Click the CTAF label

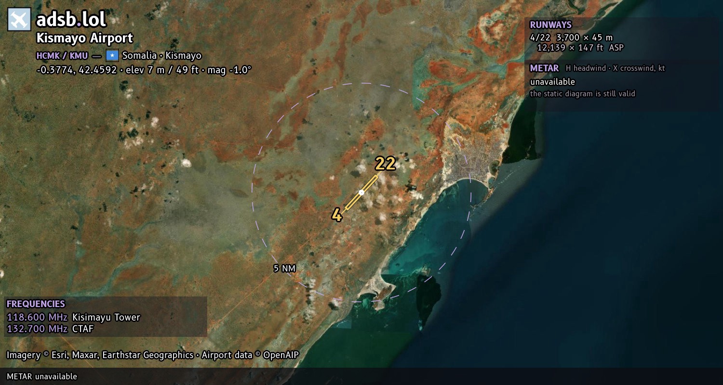[x=83, y=329]
